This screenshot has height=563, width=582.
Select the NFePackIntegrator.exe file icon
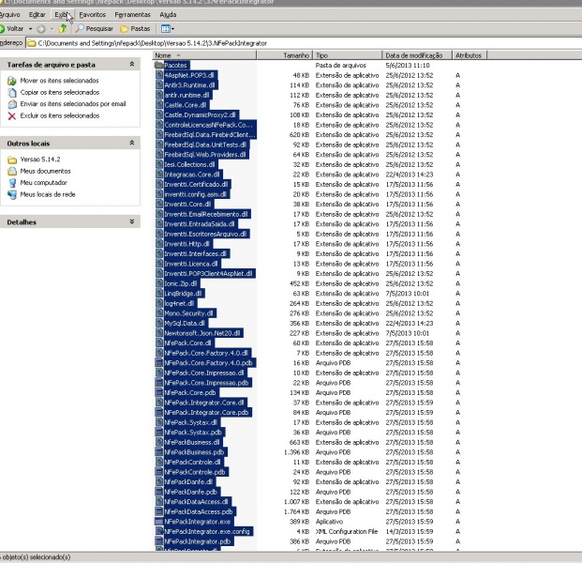(x=158, y=522)
